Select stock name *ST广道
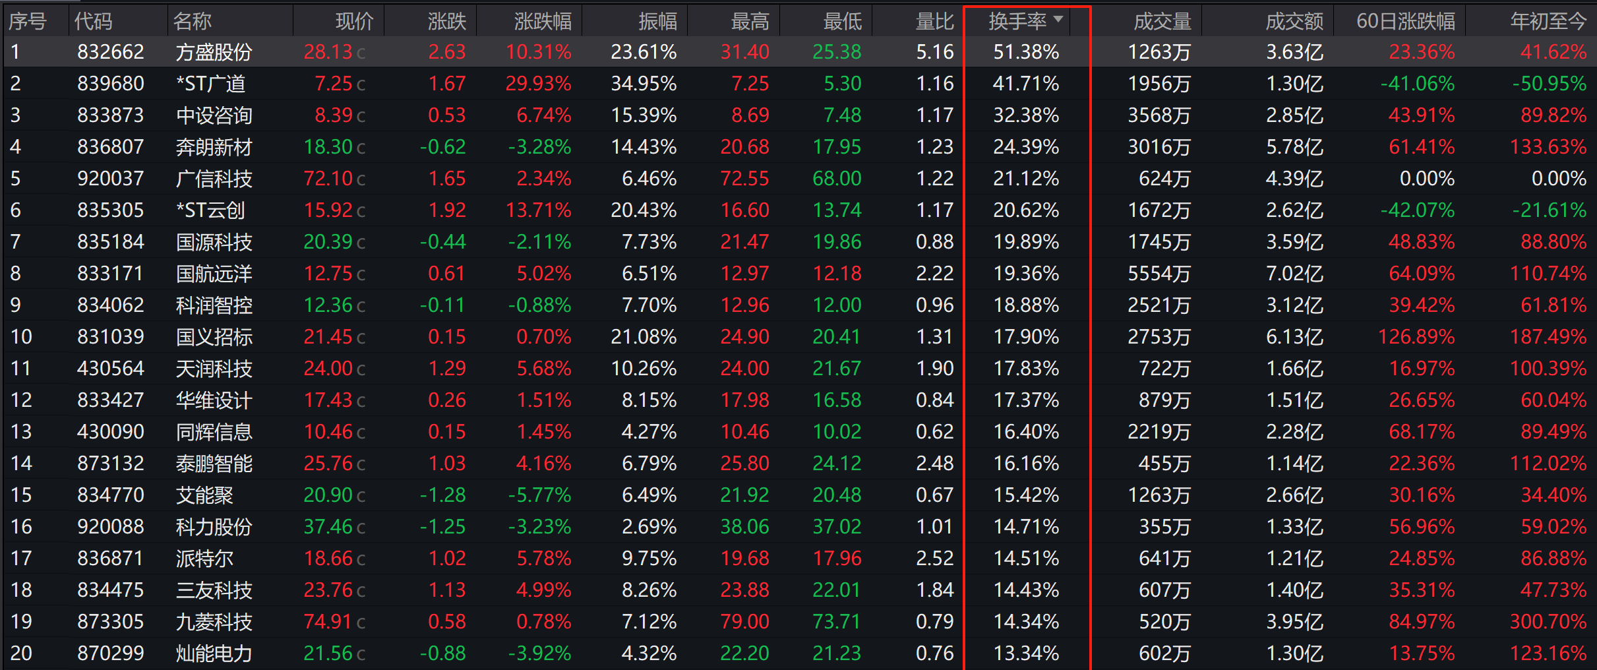 pyautogui.click(x=211, y=84)
